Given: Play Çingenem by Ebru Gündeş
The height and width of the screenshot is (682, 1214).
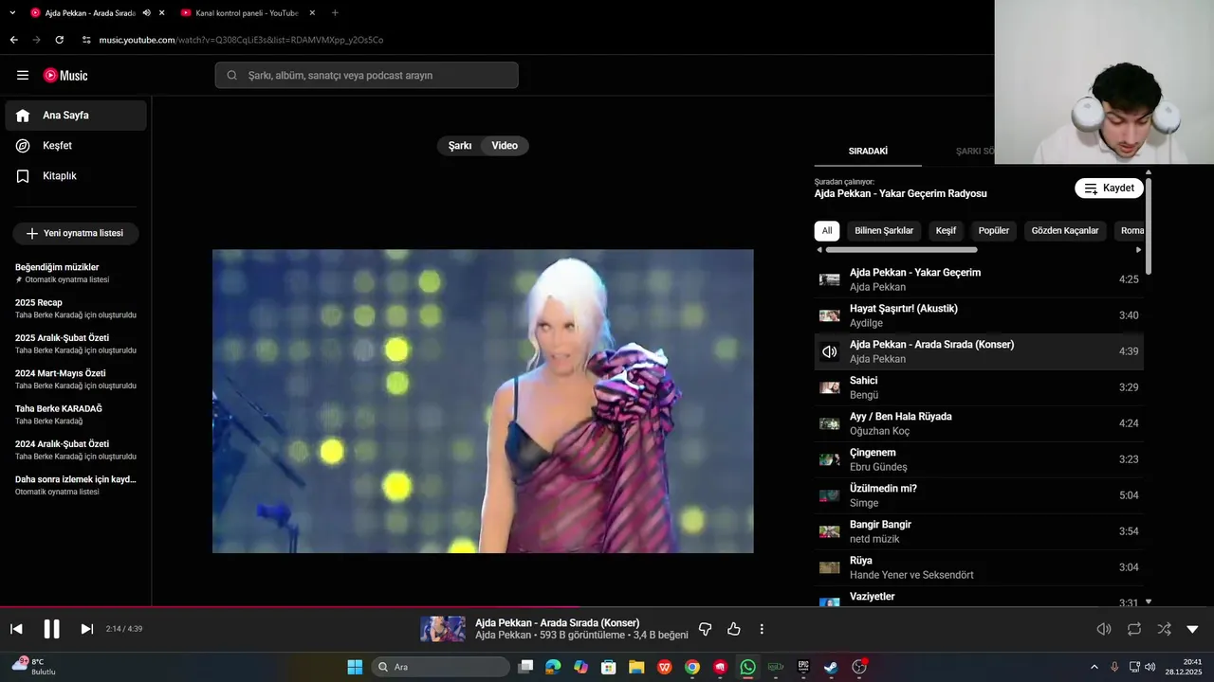Looking at the screenshot, I should [x=979, y=459].
